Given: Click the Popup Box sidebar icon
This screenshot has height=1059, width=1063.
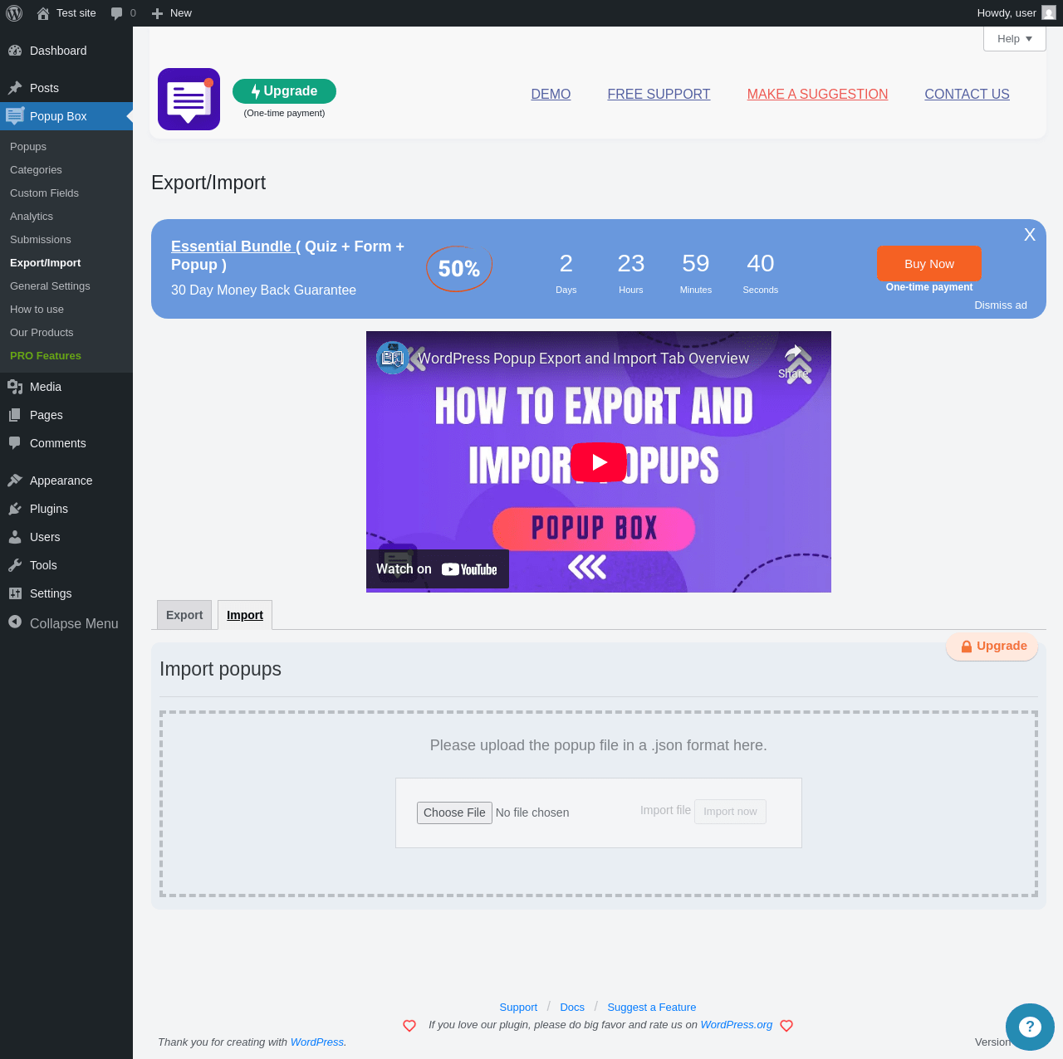Looking at the screenshot, I should click(x=15, y=116).
